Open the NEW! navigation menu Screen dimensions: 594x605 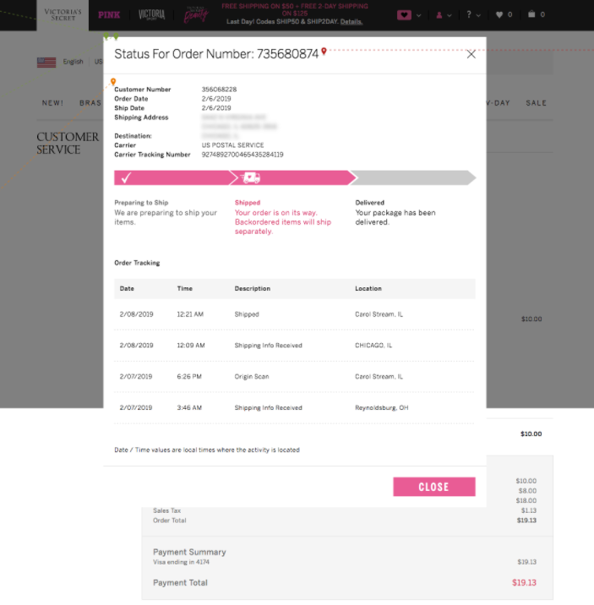pyautogui.click(x=52, y=103)
